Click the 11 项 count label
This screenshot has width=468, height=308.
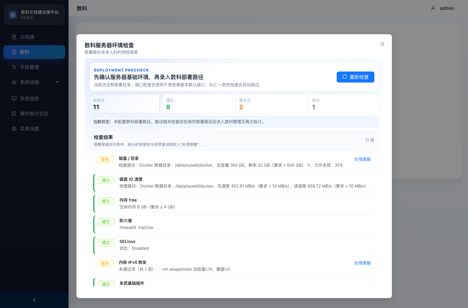pos(370,140)
